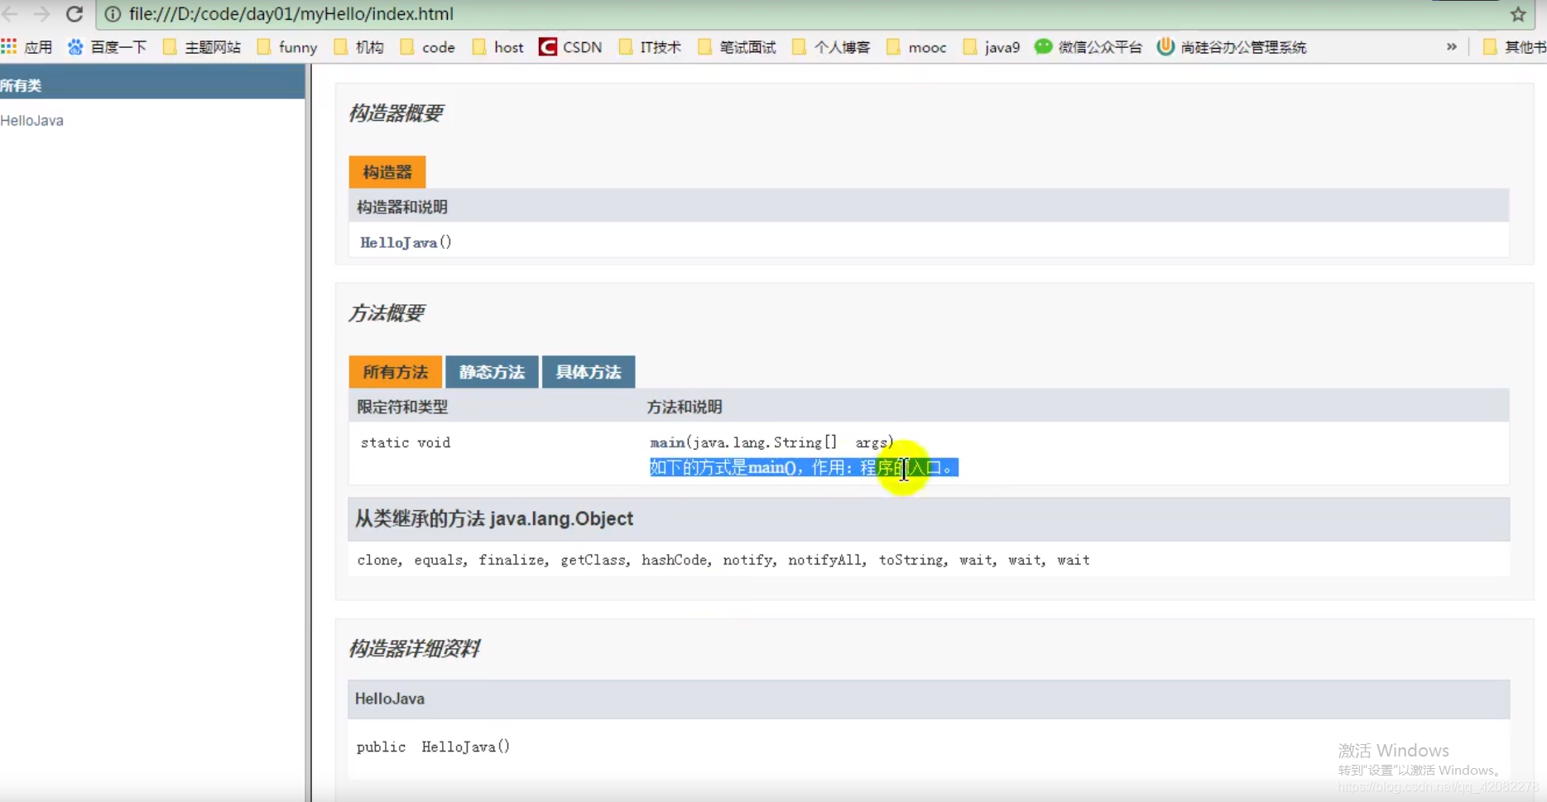Open the mooc bookmark folder
Screen dimensions: 1547x802
click(917, 47)
